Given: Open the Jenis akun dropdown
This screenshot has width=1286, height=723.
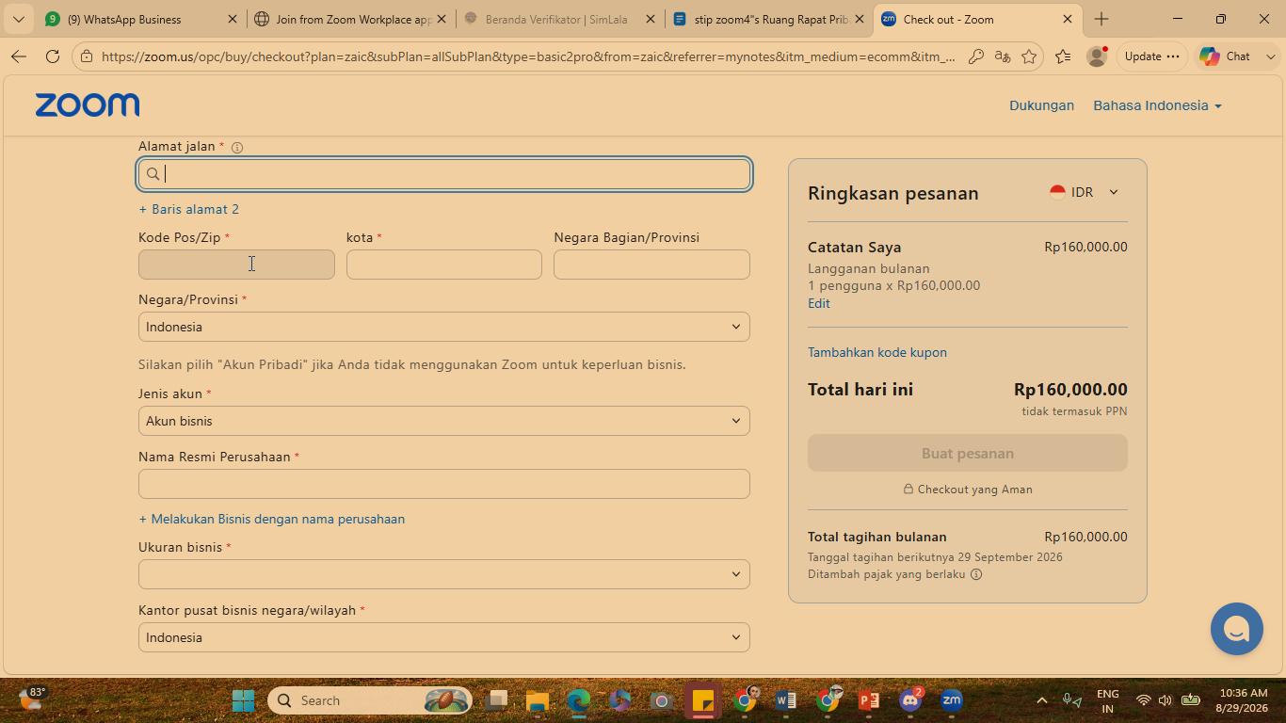Looking at the screenshot, I should [444, 421].
